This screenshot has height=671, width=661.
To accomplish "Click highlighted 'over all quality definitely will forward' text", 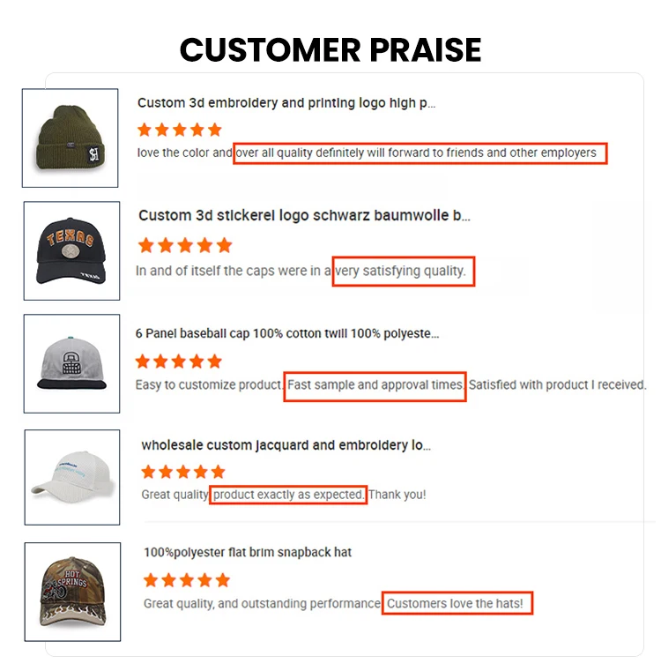I will [420, 153].
